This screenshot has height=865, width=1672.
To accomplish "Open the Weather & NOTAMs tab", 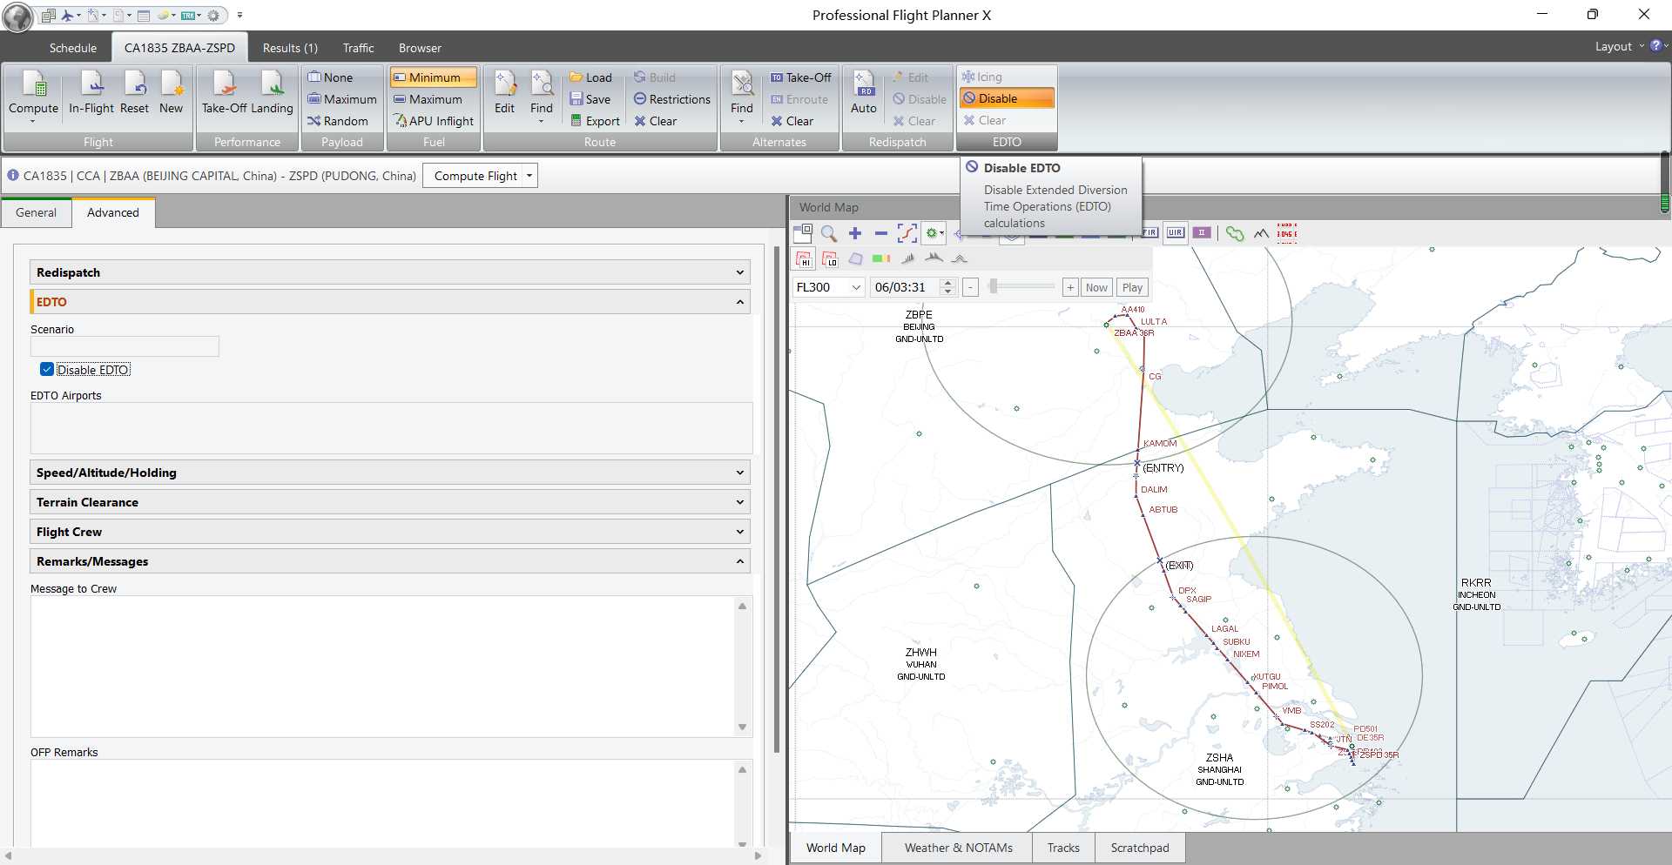I will point(958,848).
